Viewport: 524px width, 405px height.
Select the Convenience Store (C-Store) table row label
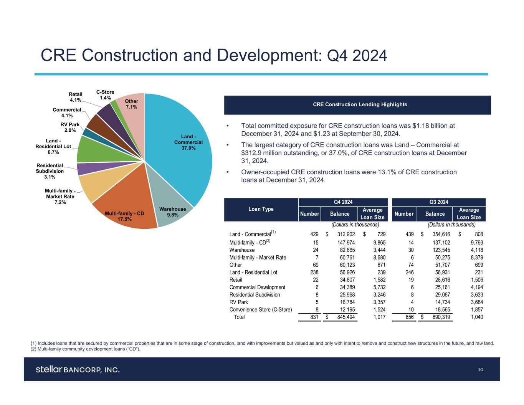click(x=261, y=309)
